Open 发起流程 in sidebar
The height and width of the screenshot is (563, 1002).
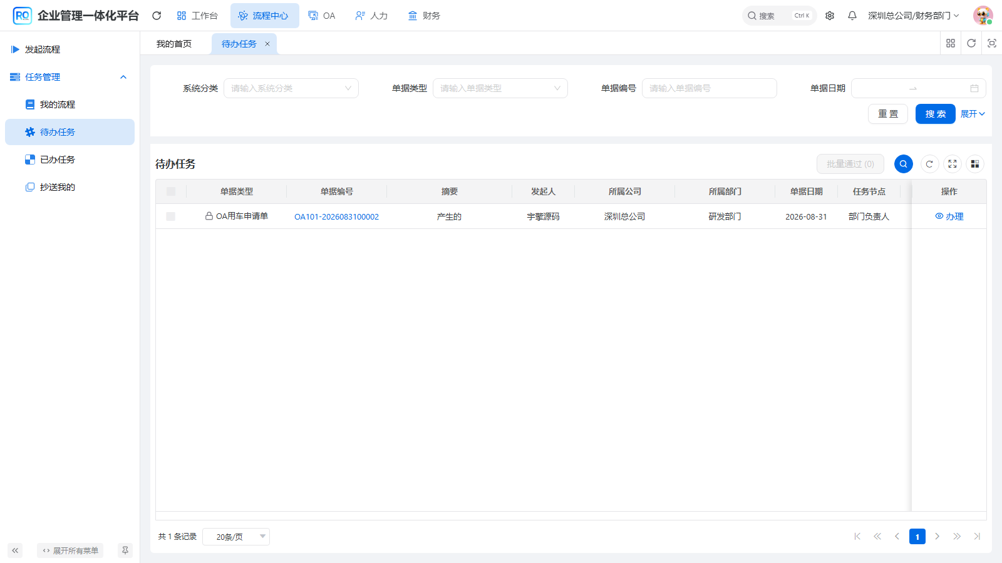point(70,49)
